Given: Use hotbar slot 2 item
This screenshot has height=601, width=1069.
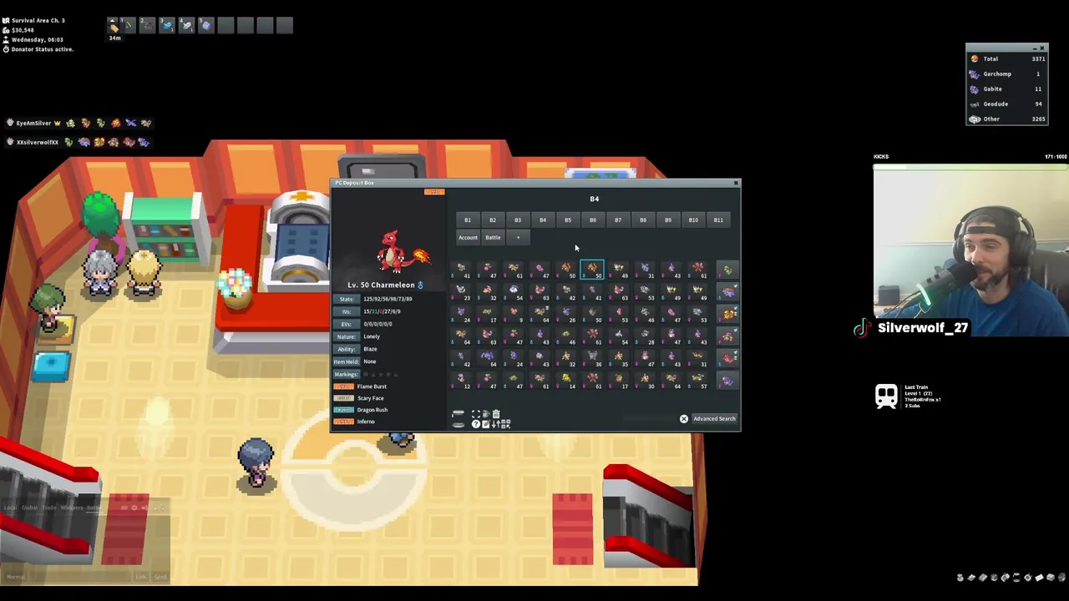Looking at the screenshot, I should pyautogui.click(x=147, y=25).
